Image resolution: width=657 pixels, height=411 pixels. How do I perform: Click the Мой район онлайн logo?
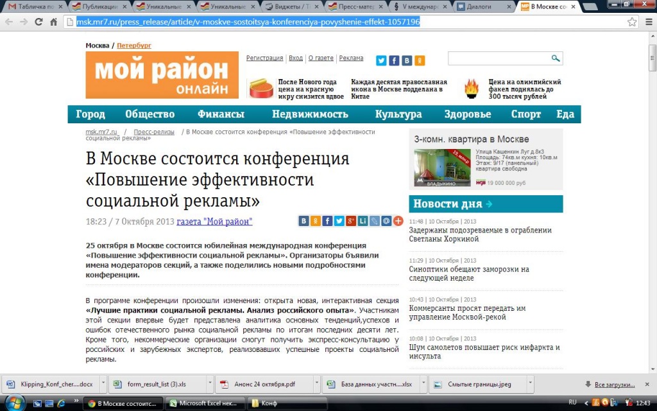coord(162,75)
